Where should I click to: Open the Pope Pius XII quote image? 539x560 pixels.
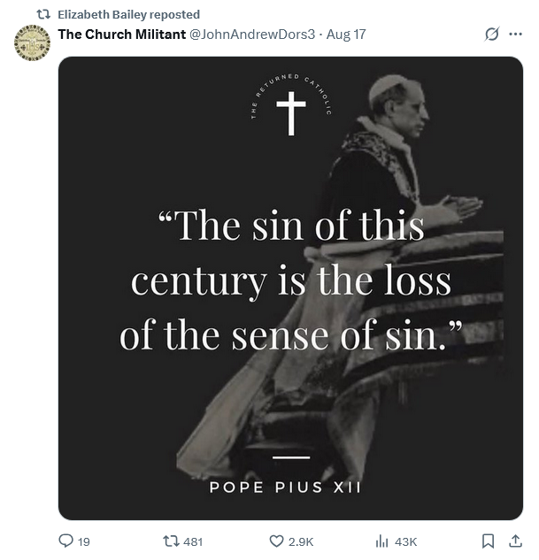coord(290,288)
